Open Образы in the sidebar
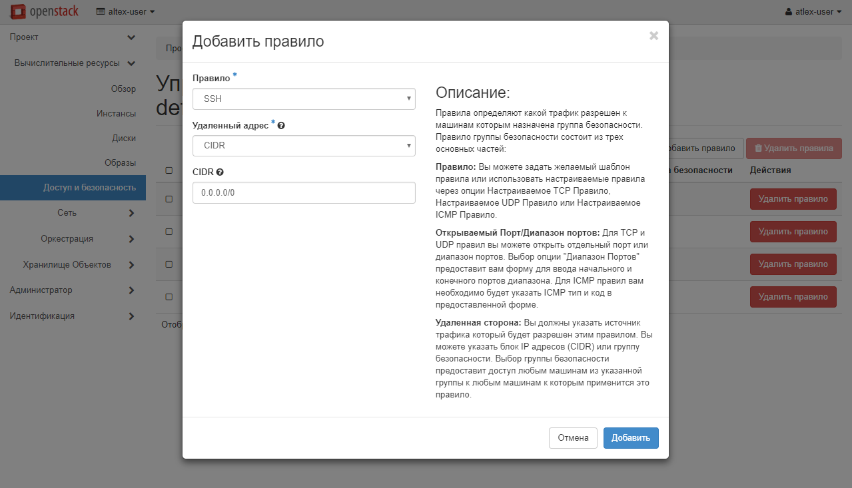The image size is (852, 488). [x=120, y=163]
